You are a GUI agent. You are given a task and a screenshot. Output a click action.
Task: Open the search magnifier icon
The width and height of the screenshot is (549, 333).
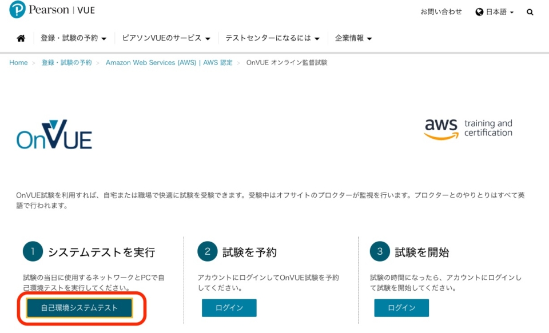[x=529, y=11]
